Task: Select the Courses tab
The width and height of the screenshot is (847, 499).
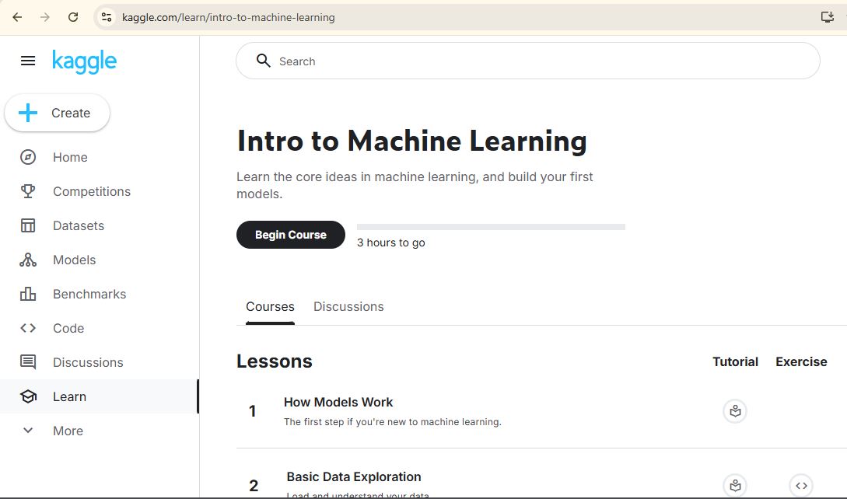Action: point(270,306)
